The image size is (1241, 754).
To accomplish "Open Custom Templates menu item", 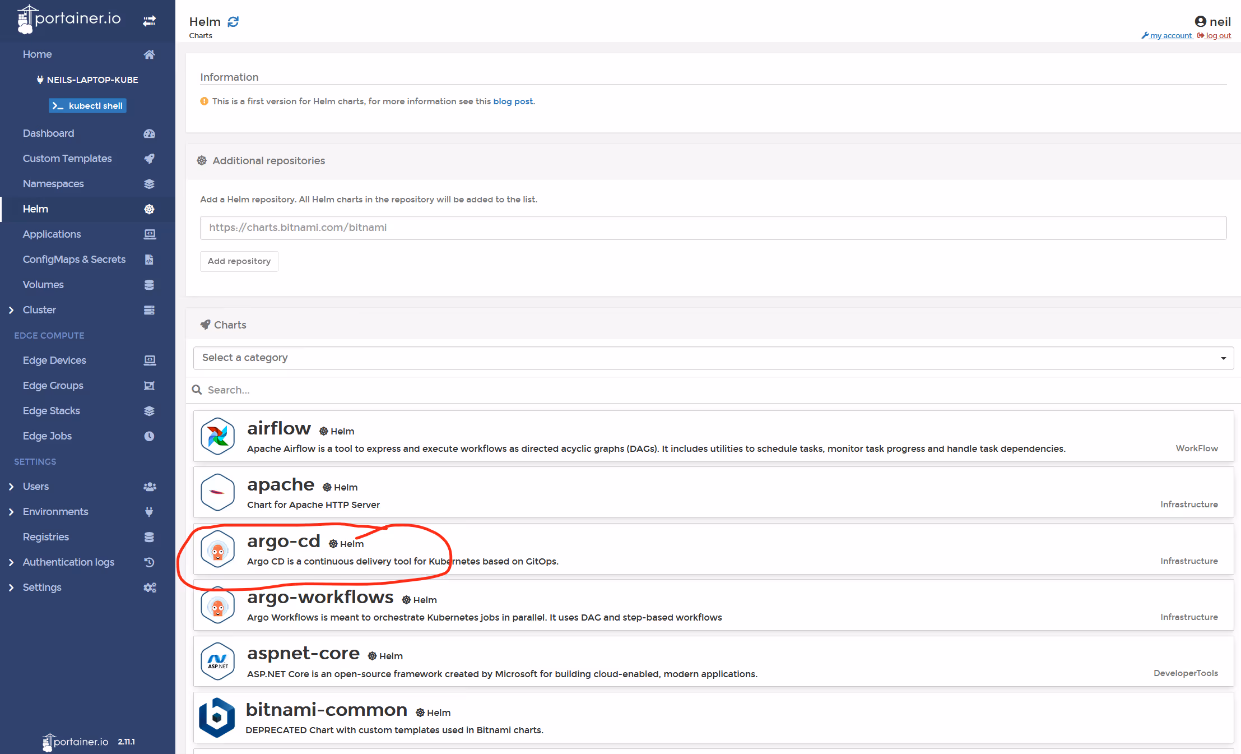I will 67,159.
